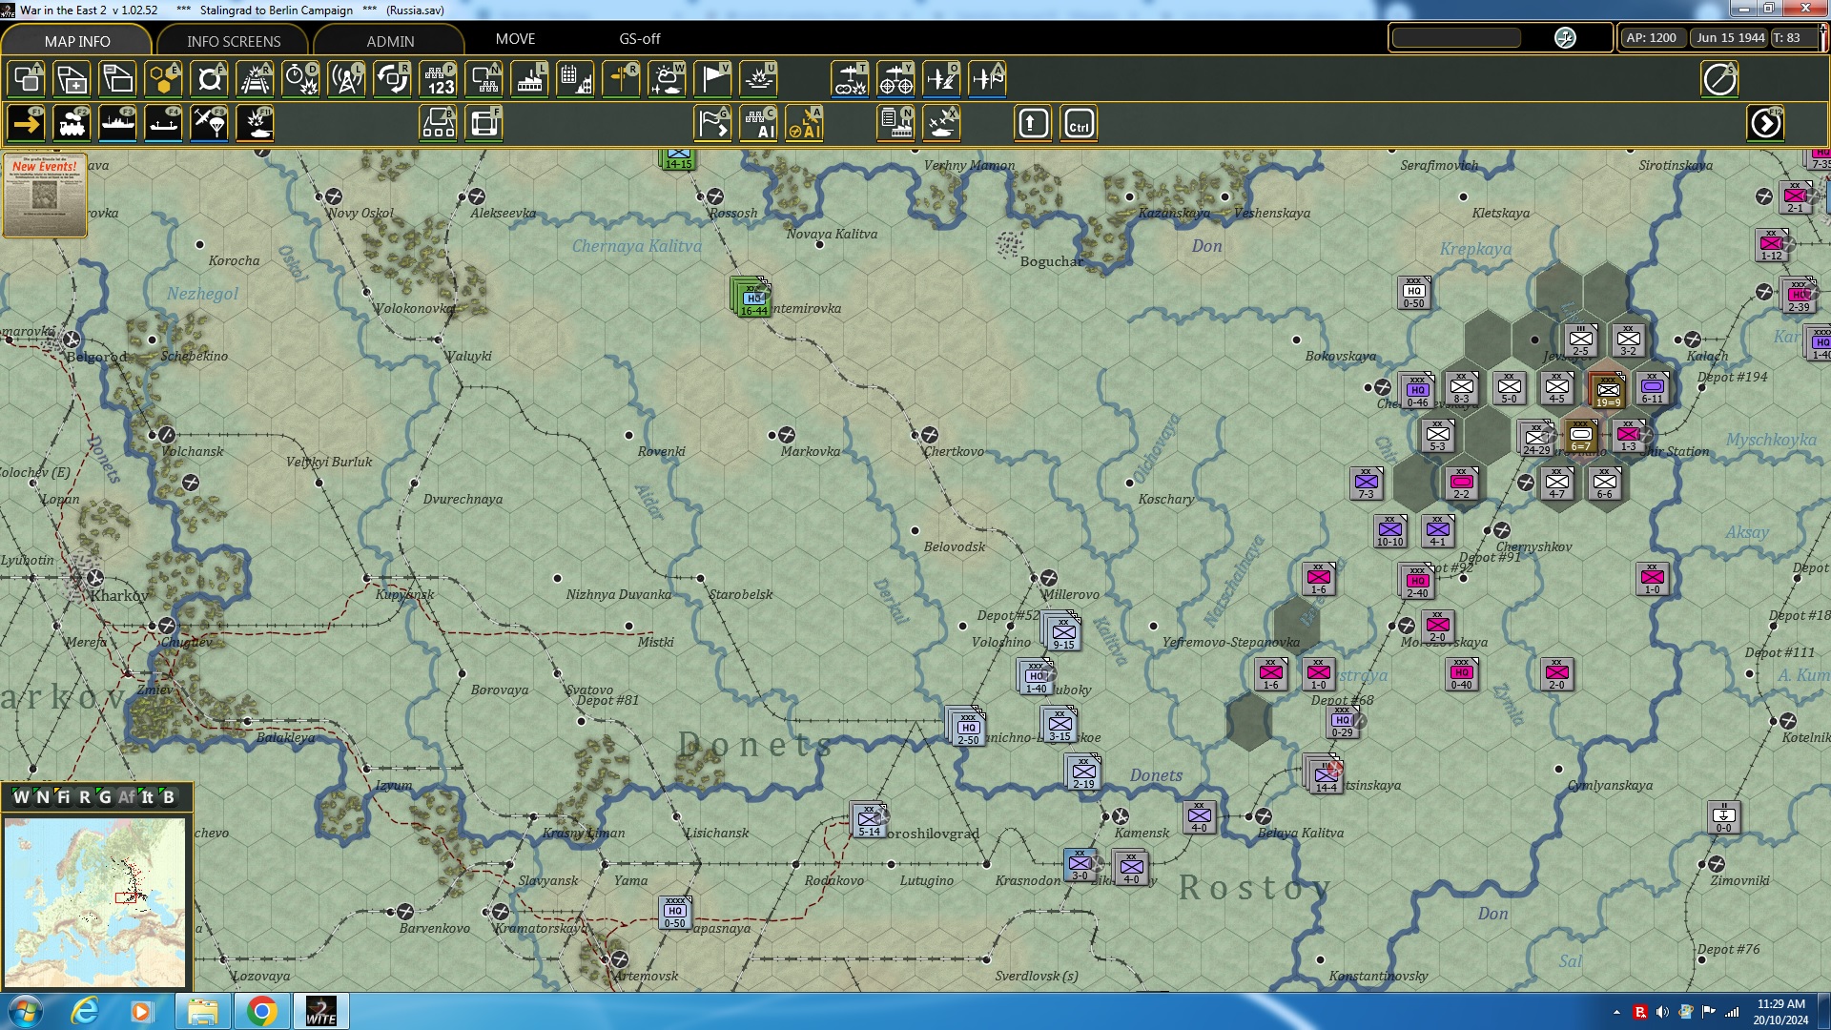The image size is (1831, 1030).
Task: Open the New Events newspaper
Action: coord(45,195)
